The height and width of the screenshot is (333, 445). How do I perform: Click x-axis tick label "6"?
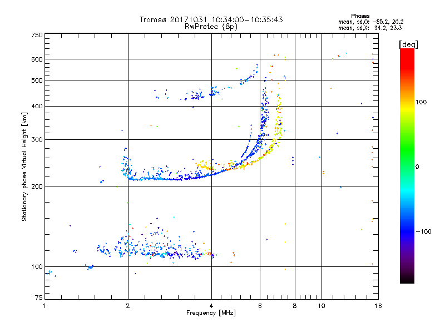point(260,306)
